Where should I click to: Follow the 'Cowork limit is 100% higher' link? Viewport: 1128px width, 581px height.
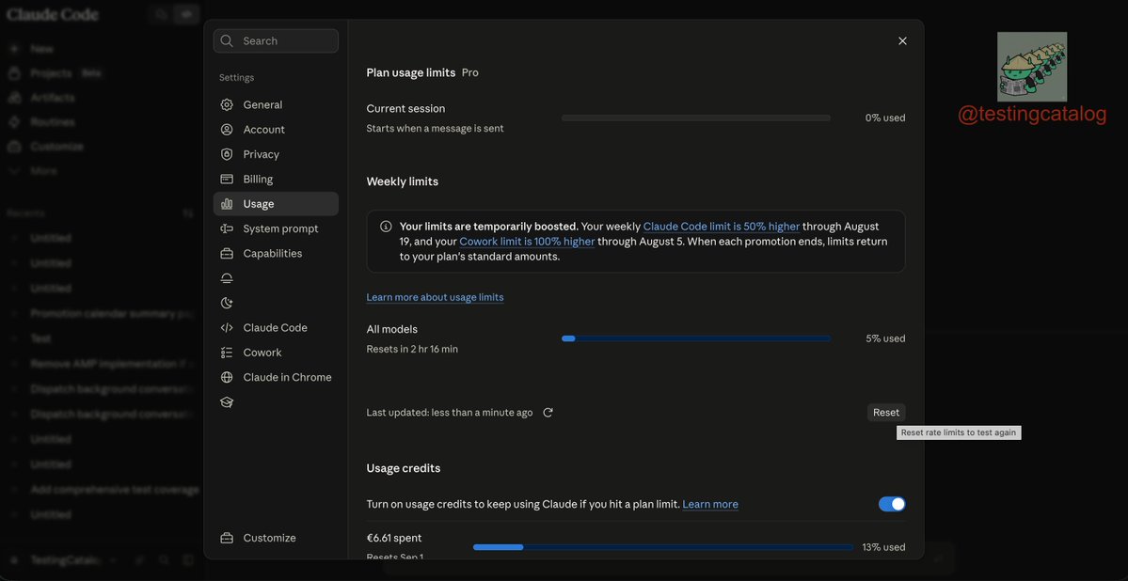point(528,242)
